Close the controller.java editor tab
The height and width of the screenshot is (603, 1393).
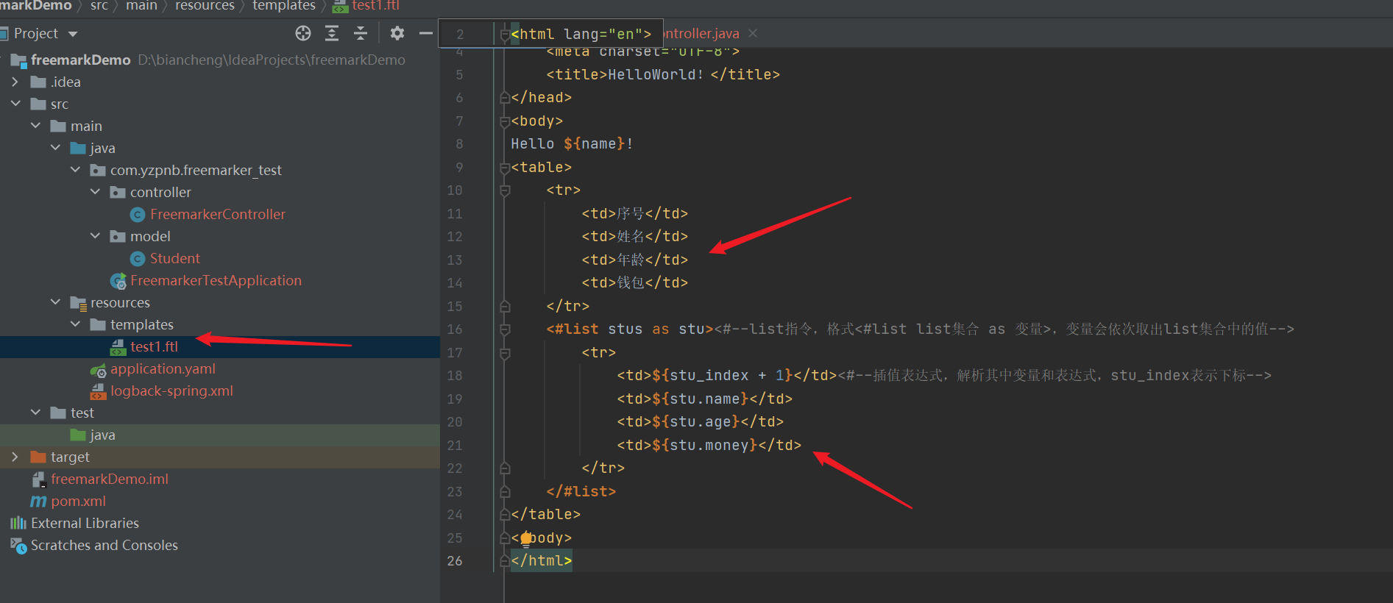point(753,33)
